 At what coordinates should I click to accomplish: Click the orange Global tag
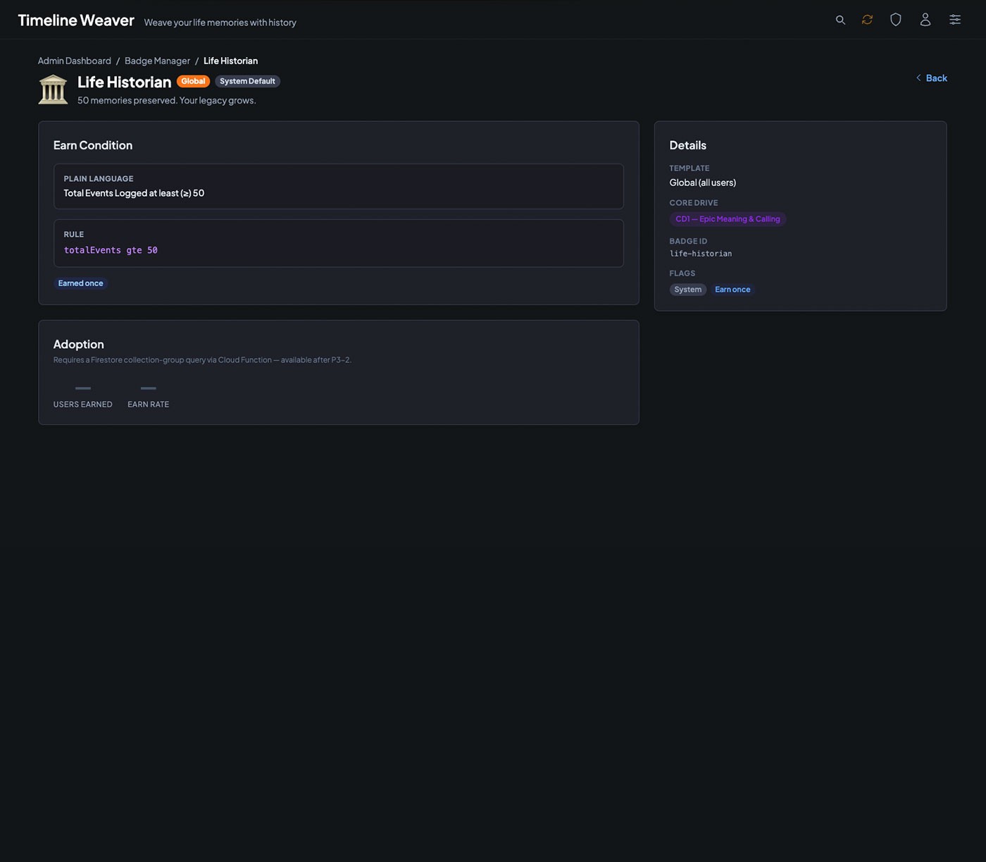click(x=193, y=81)
